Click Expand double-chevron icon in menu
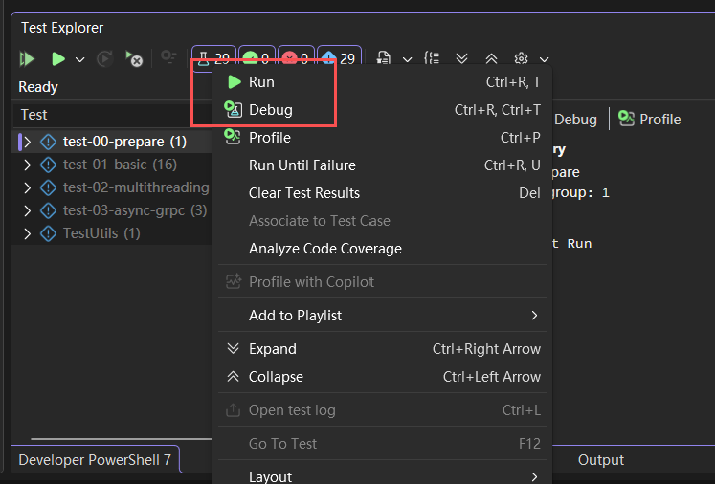The height and width of the screenshot is (484, 715). coord(233,348)
